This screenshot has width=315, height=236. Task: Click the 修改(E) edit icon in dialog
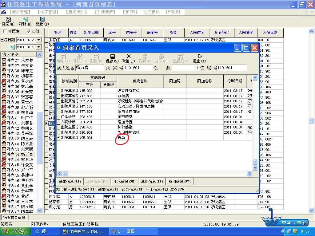pyautogui.click(x=80, y=57)
